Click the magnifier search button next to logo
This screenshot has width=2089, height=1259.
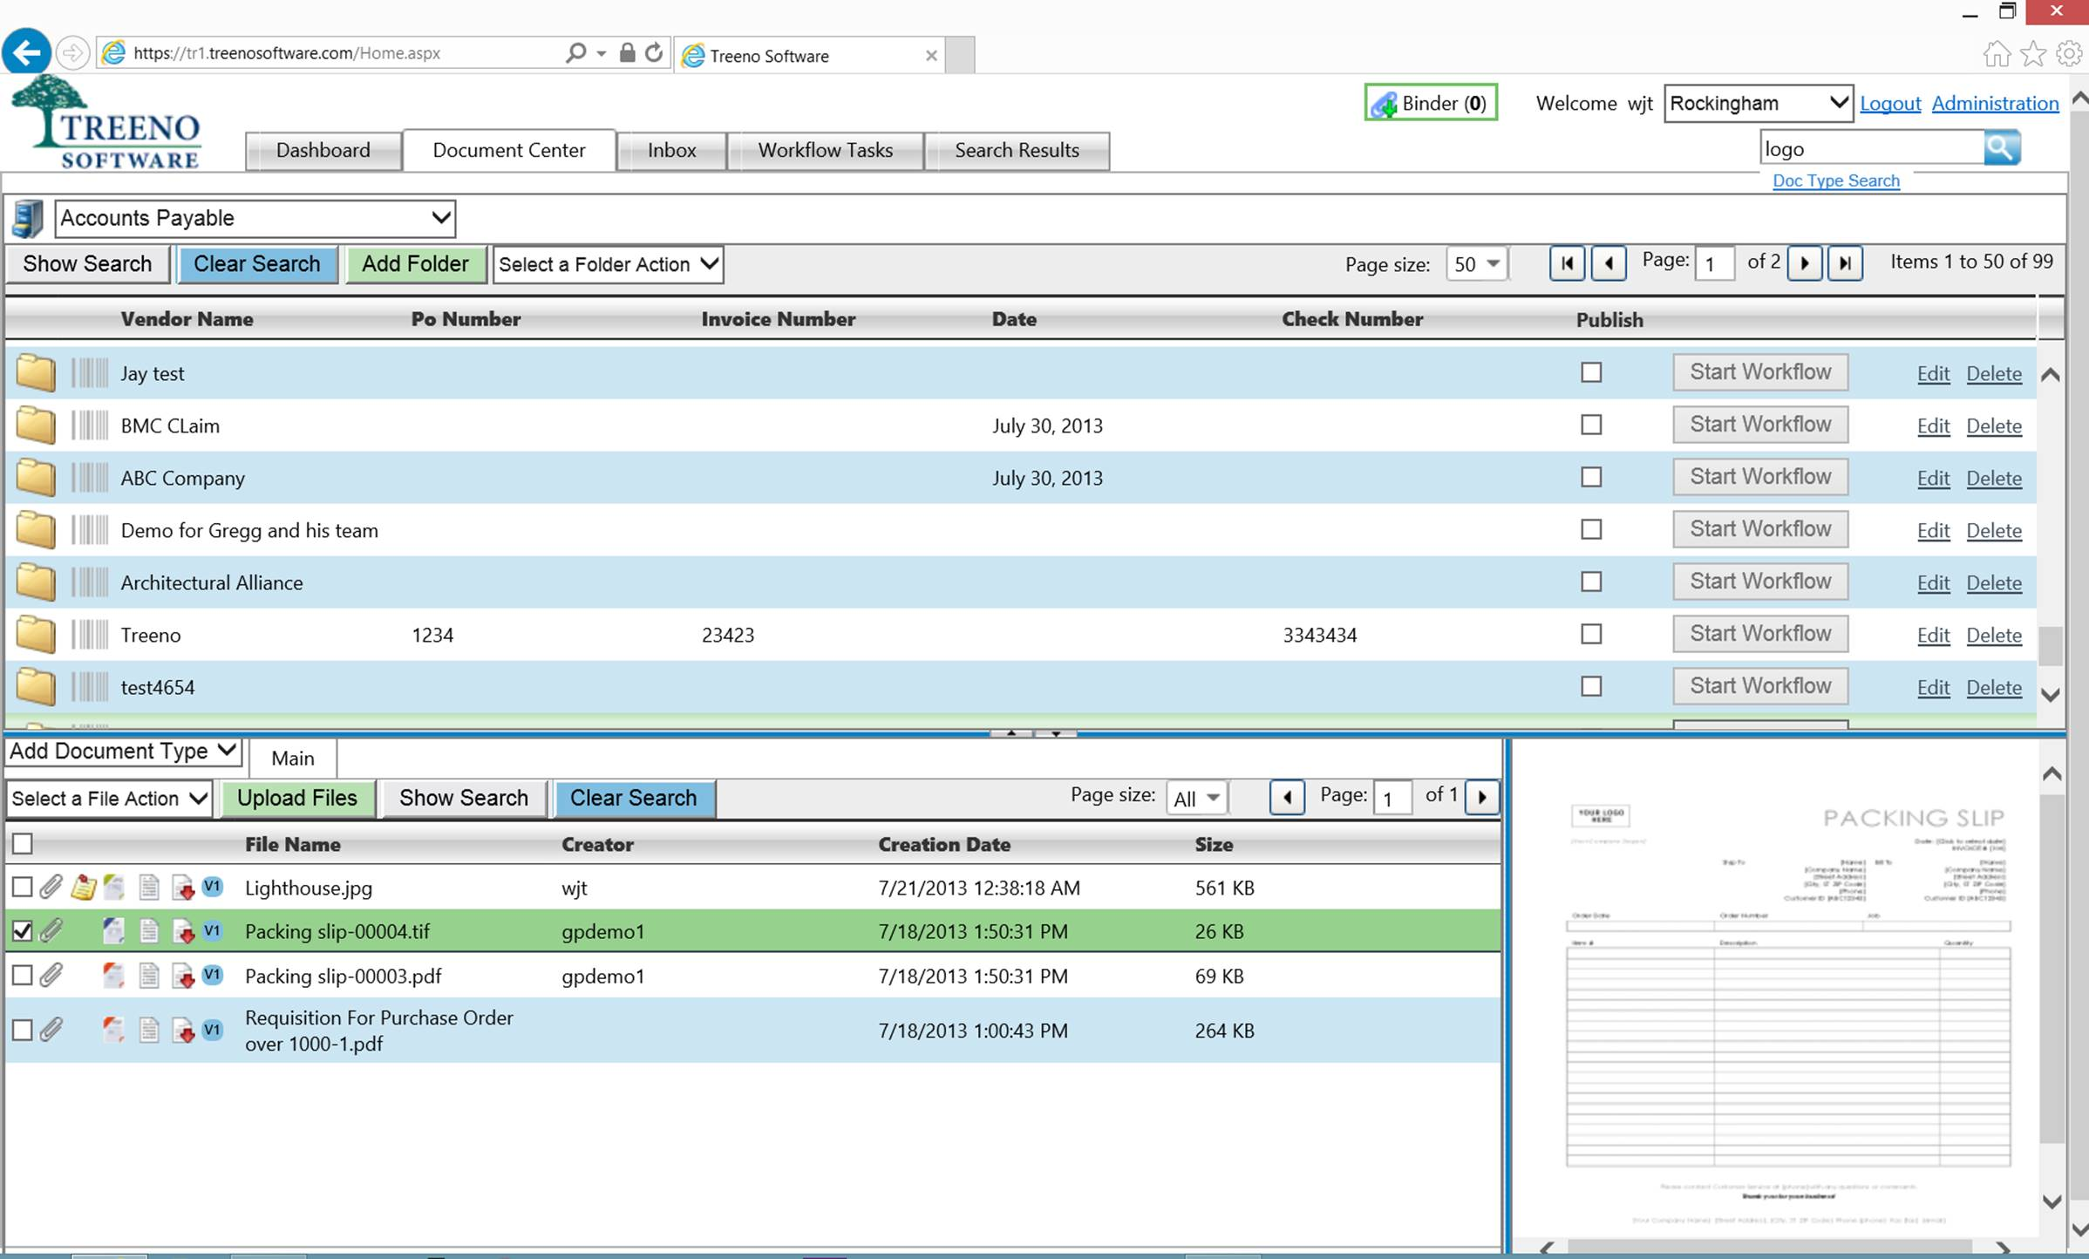2001,148
